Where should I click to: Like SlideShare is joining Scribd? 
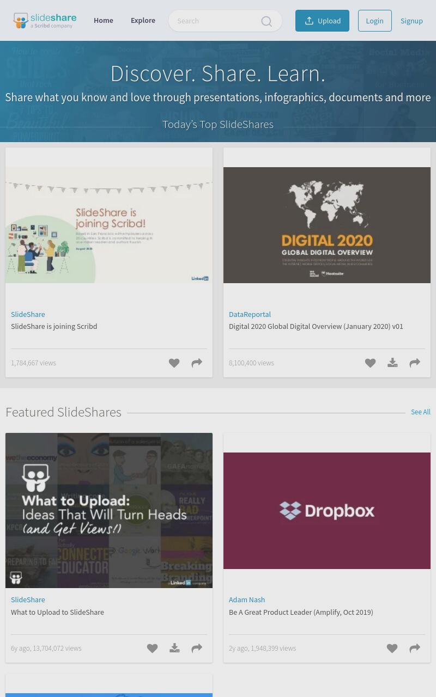pyautogui.click(x=174, y=363)
